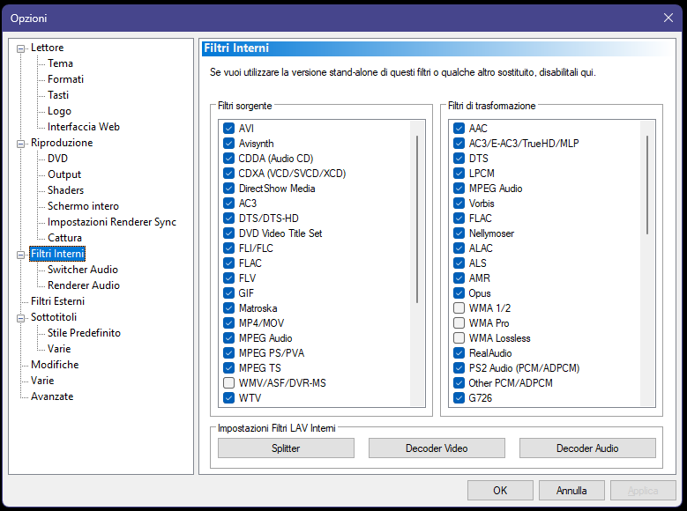Enable the WMA 1/2 transform filter
687x511 pixels.
tap(459, 307)
